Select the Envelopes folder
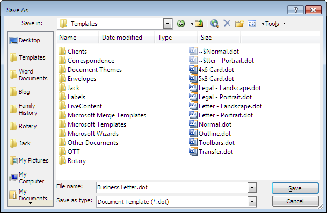This screenshot has width=327, height=213. click(x=77, y=79)
